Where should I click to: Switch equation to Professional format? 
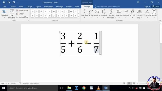click(22, 10)
